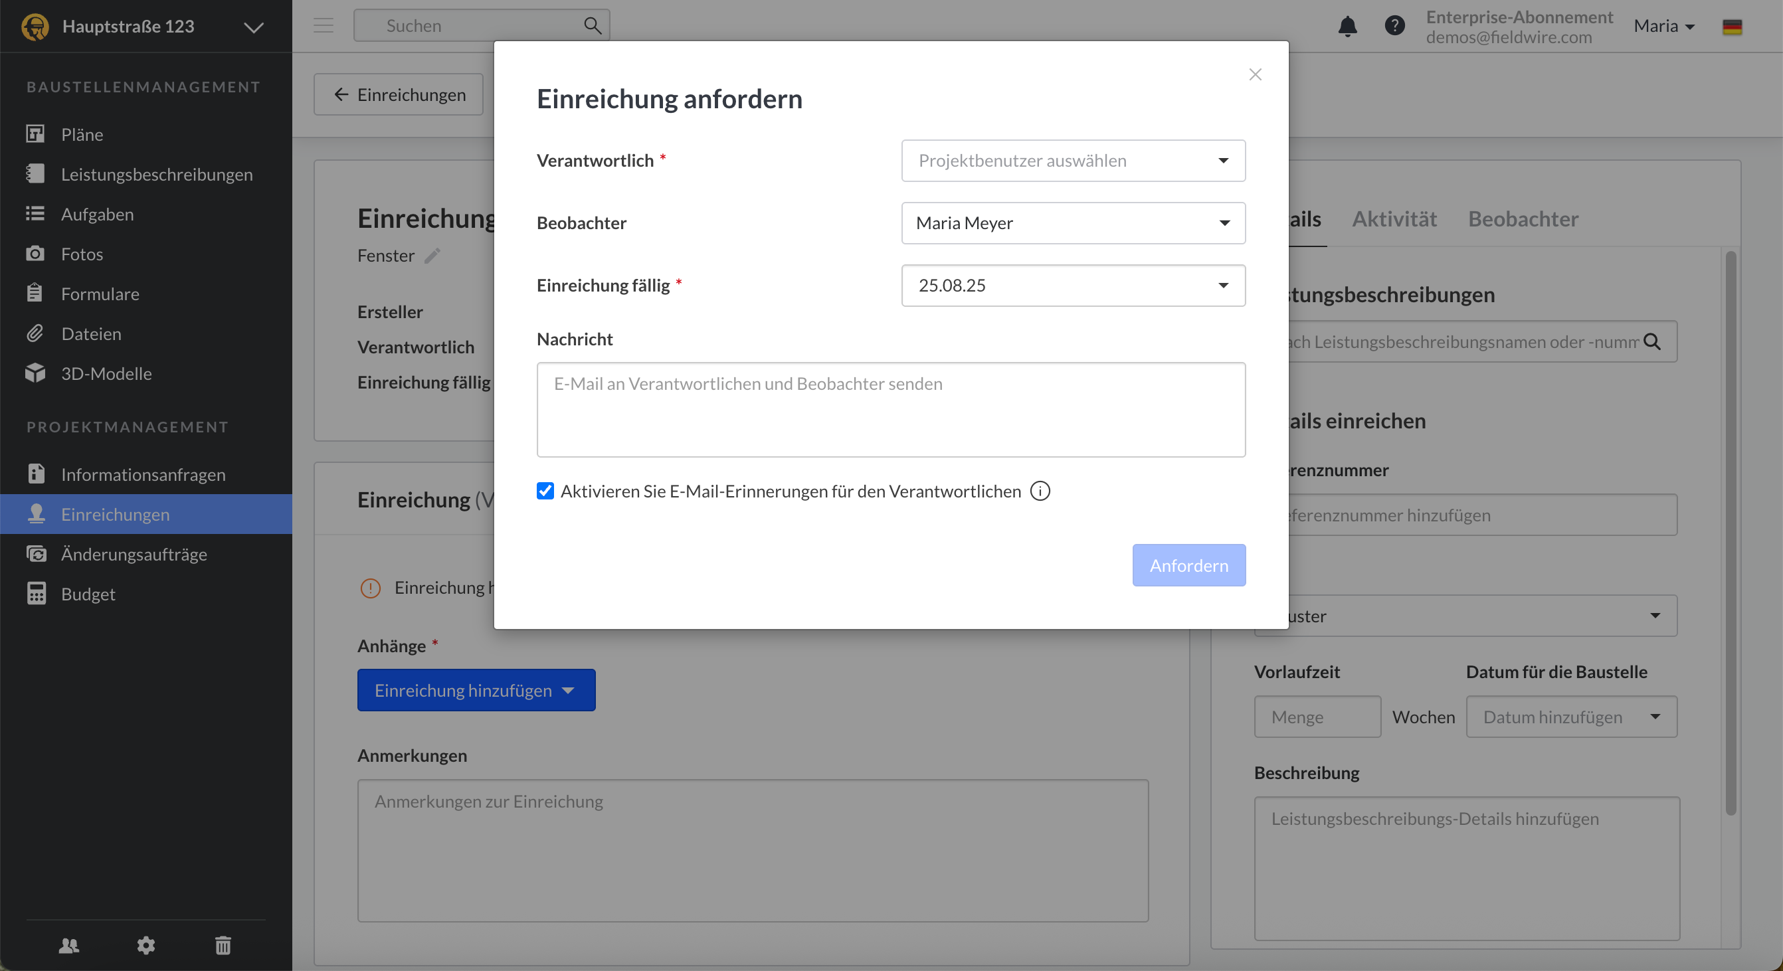Open Informationsanfragen in the sidebar
The image size is (1783, 971).
coord(143,475)
